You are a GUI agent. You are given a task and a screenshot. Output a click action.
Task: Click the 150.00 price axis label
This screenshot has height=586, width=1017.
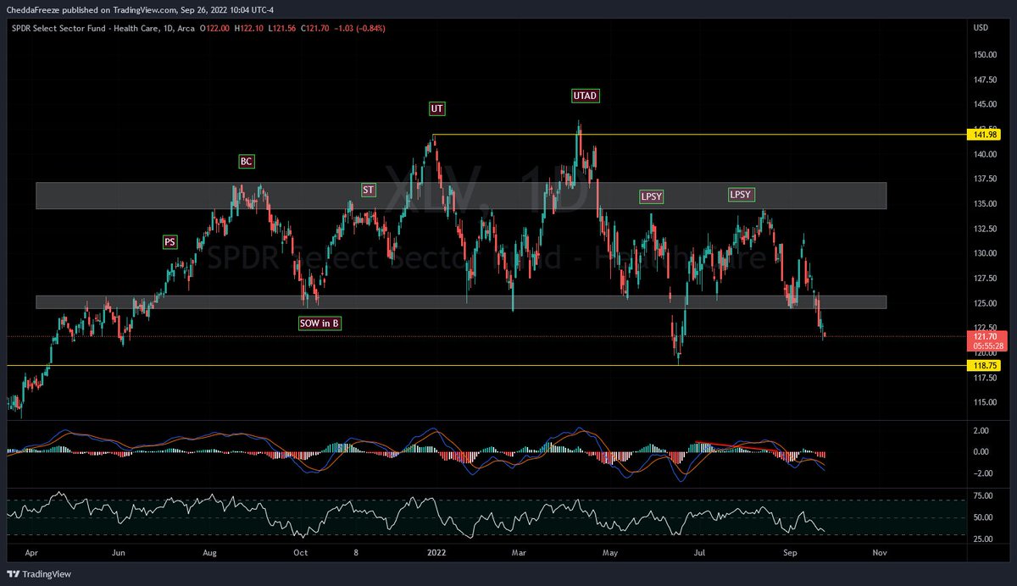(x=985, y=55)
